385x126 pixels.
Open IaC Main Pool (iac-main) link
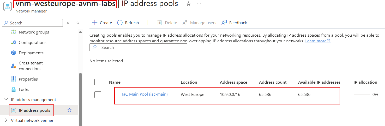pyautogui.click(x=145, y=94)
